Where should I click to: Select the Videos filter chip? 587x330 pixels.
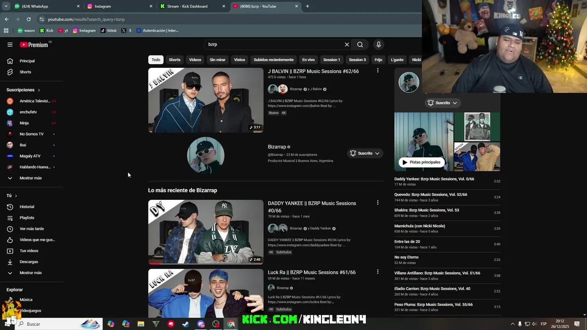coord(195,60)
